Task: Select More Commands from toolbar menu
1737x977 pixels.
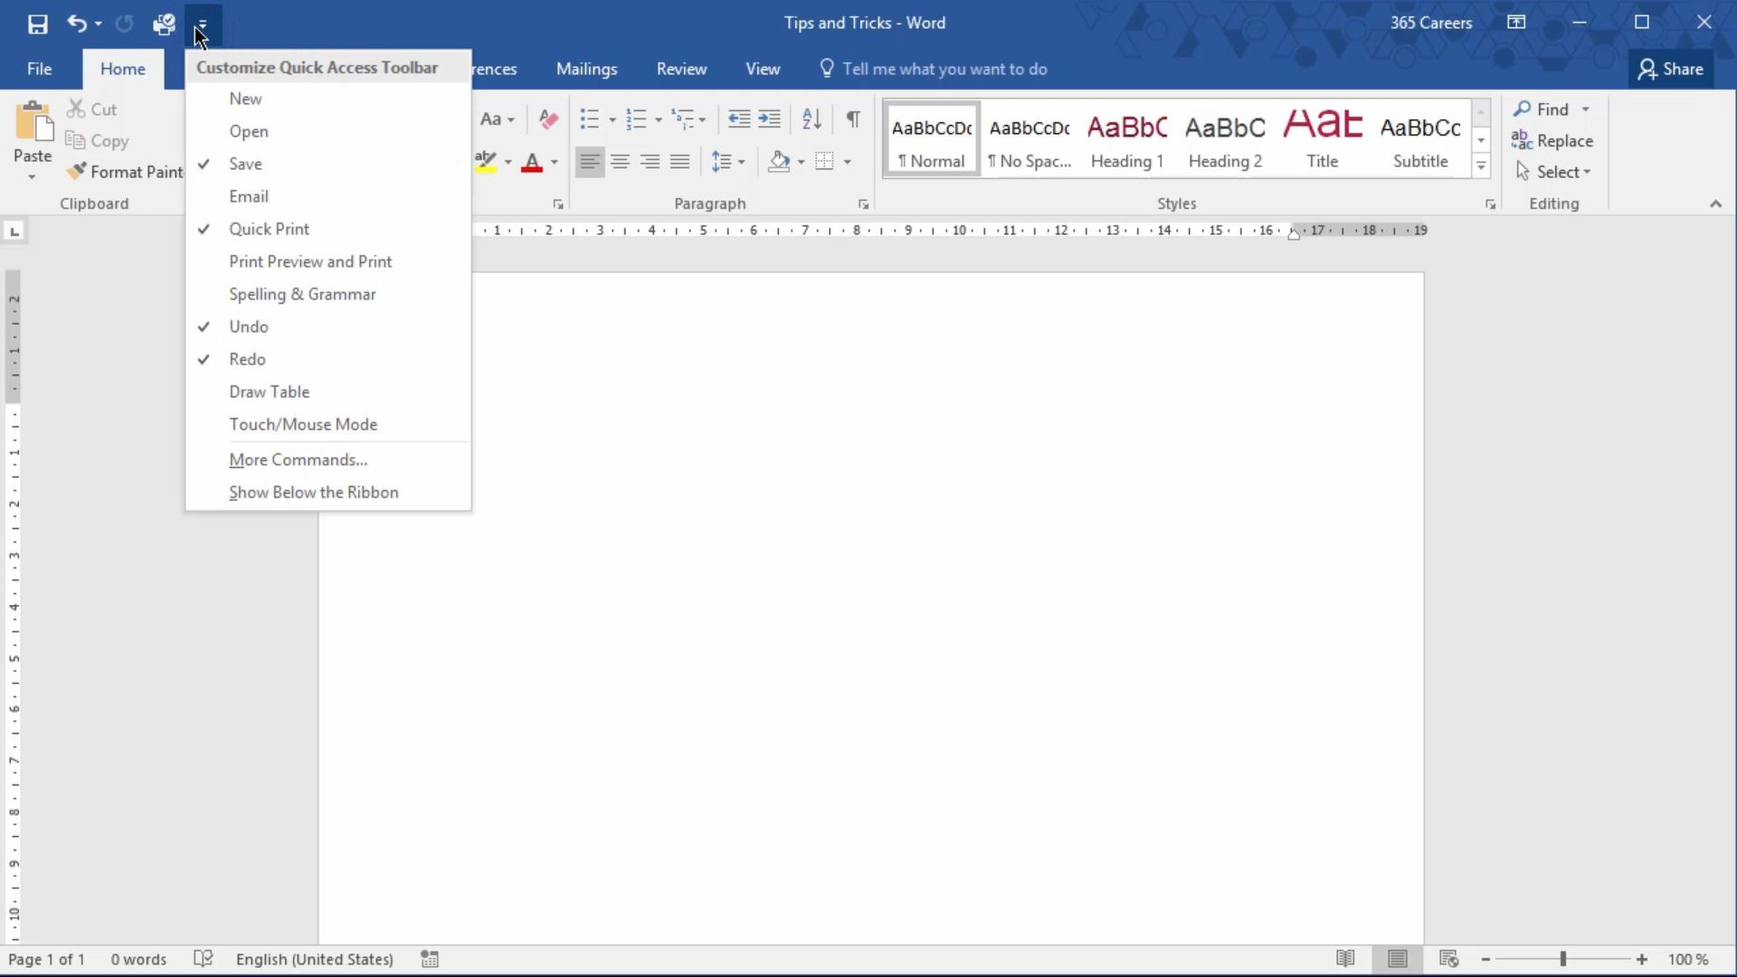Action: [x=299, y=458]
